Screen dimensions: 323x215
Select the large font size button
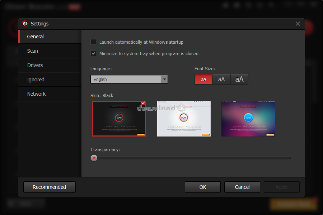(x=239, y=80)
